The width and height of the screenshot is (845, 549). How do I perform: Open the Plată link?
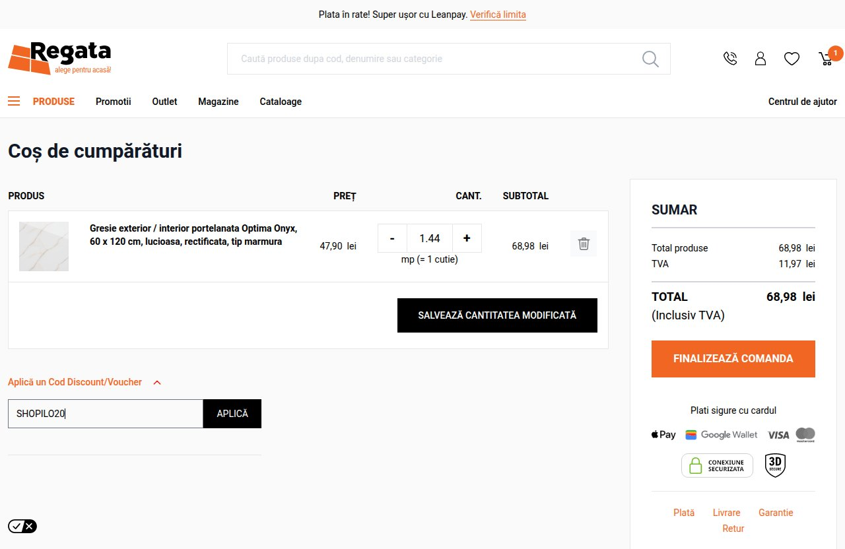(684, 513)
